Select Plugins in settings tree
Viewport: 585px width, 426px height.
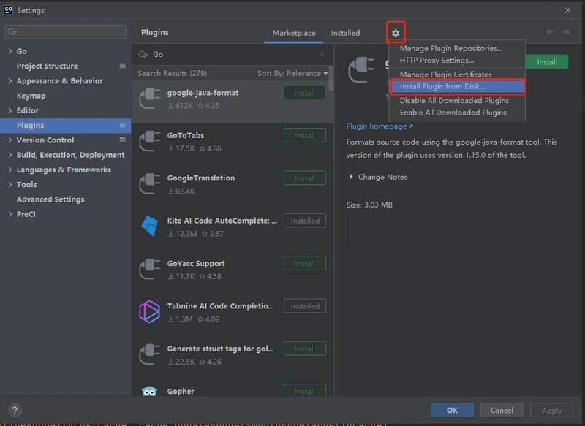[x=66, y=126]
